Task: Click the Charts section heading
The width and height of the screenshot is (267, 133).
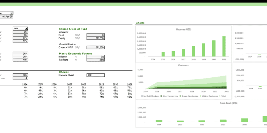Action: pos(140,23)
